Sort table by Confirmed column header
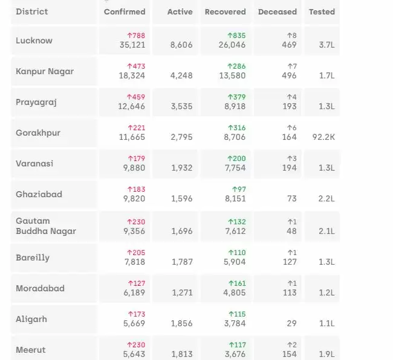 [x=125, y=11]
